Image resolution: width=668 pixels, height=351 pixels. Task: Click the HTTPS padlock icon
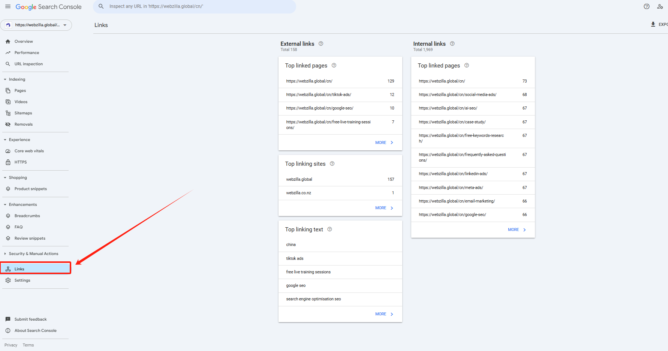8,162
